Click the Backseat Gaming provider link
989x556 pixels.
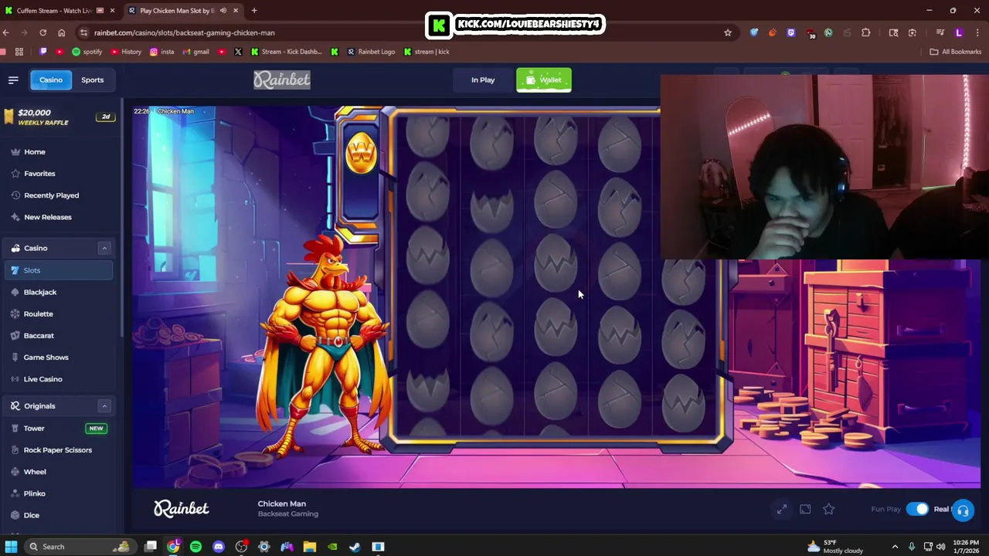[x=288, y=514]
